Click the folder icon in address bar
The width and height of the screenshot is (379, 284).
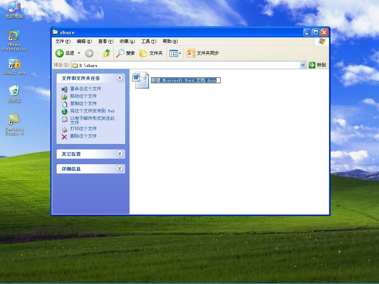point(75,65)
